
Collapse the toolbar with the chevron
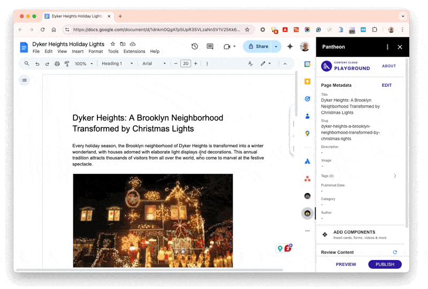pyautogui.click(x=285, y=64)
